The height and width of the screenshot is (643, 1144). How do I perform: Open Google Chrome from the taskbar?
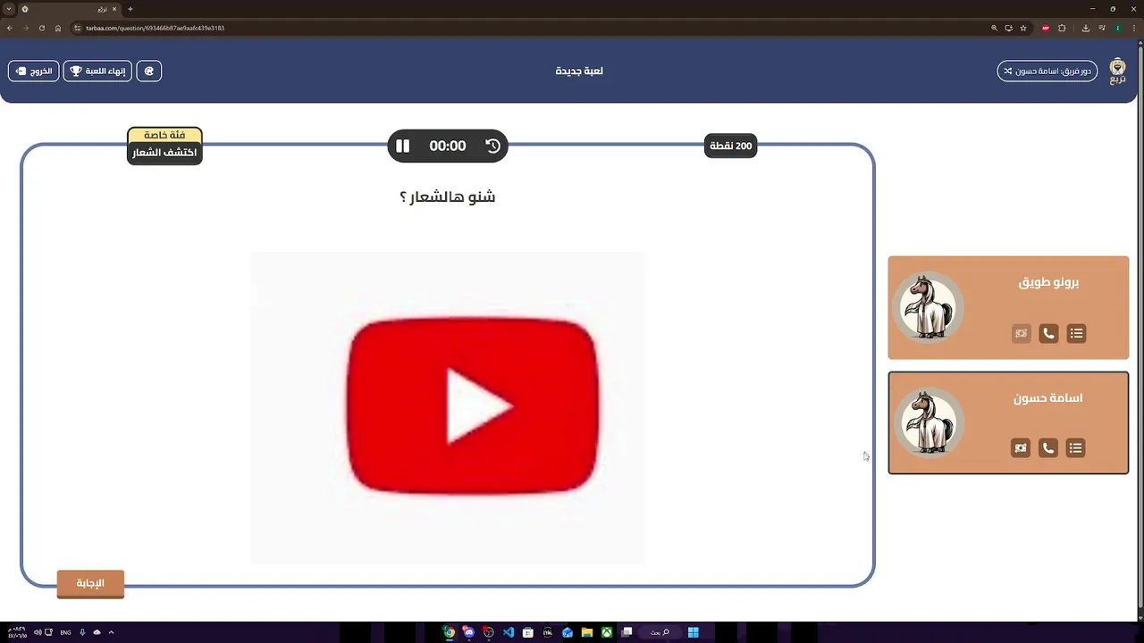tap(449, 632)
